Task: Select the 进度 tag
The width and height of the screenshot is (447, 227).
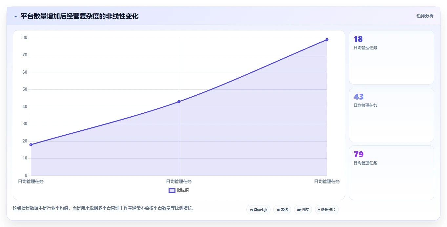Action: pyautogui.click(x=303, y=210)
